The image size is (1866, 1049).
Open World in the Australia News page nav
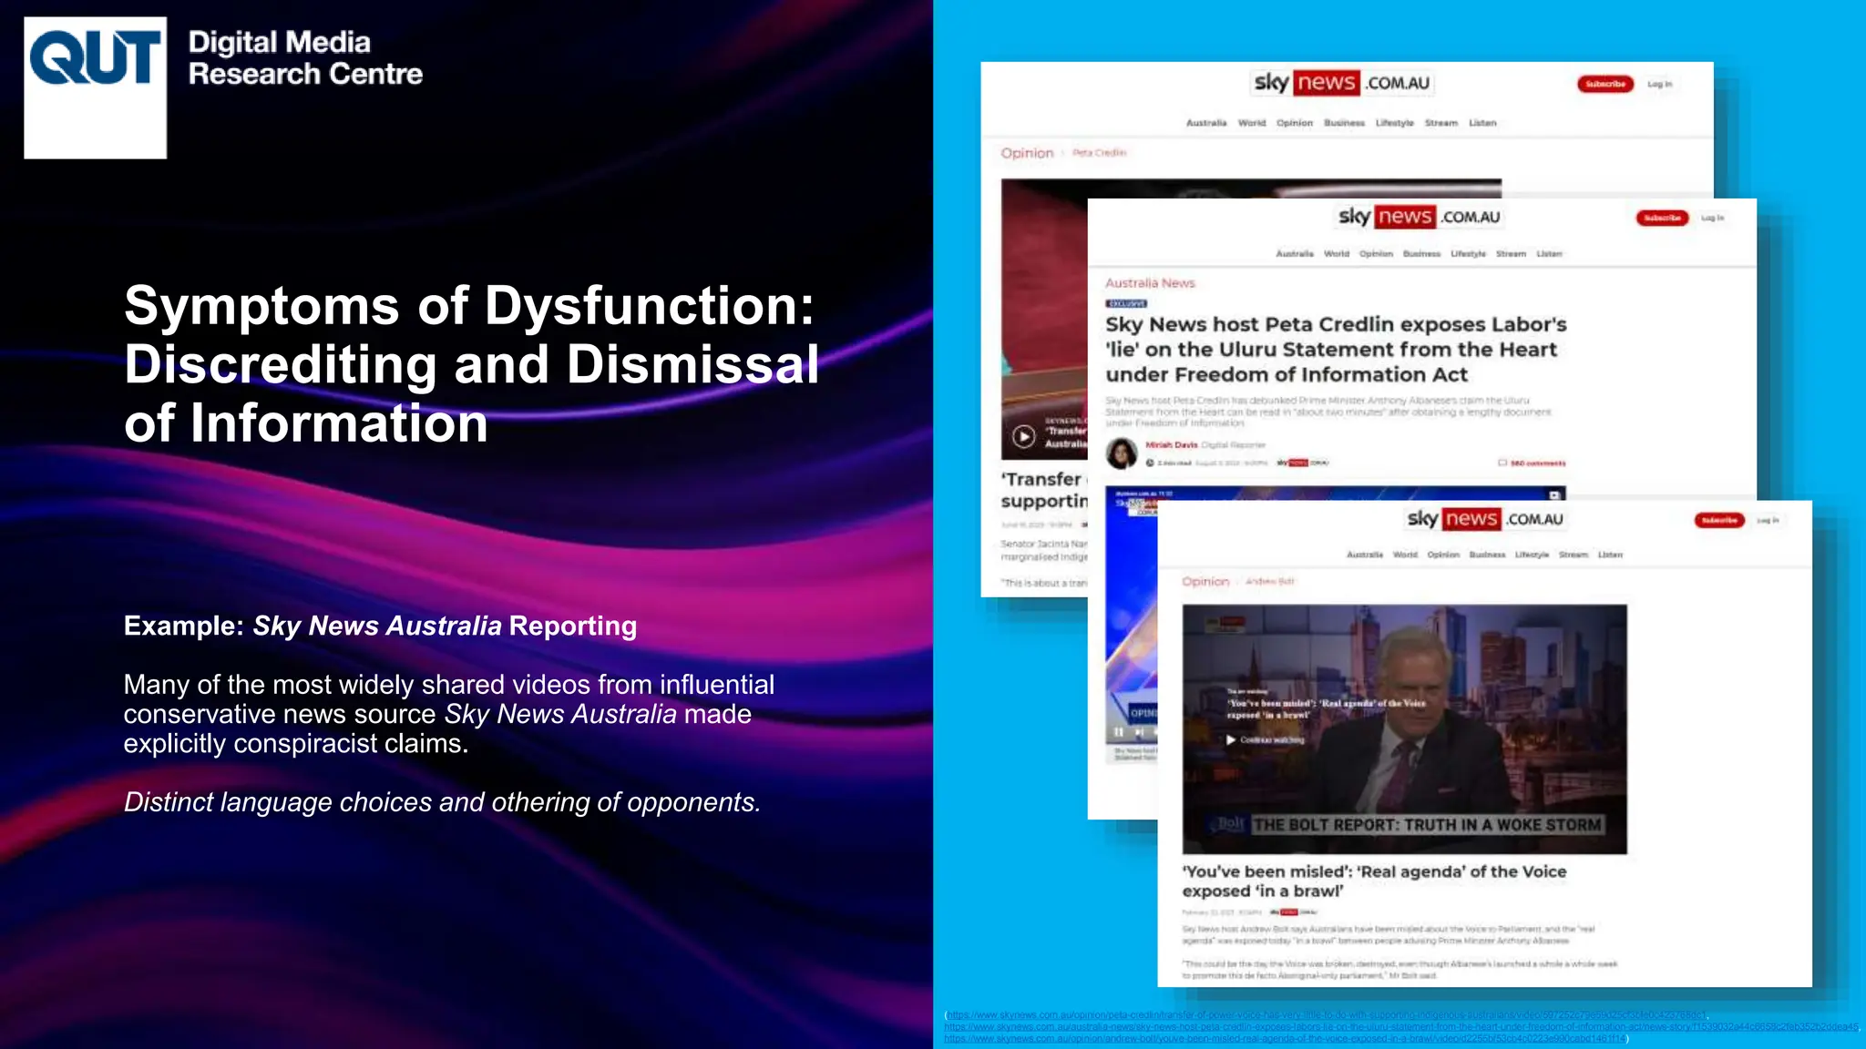click(1337, 254)
